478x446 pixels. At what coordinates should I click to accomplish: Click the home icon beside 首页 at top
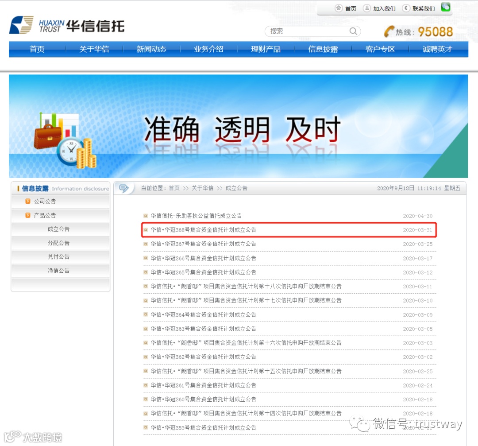tap(339, 8)
